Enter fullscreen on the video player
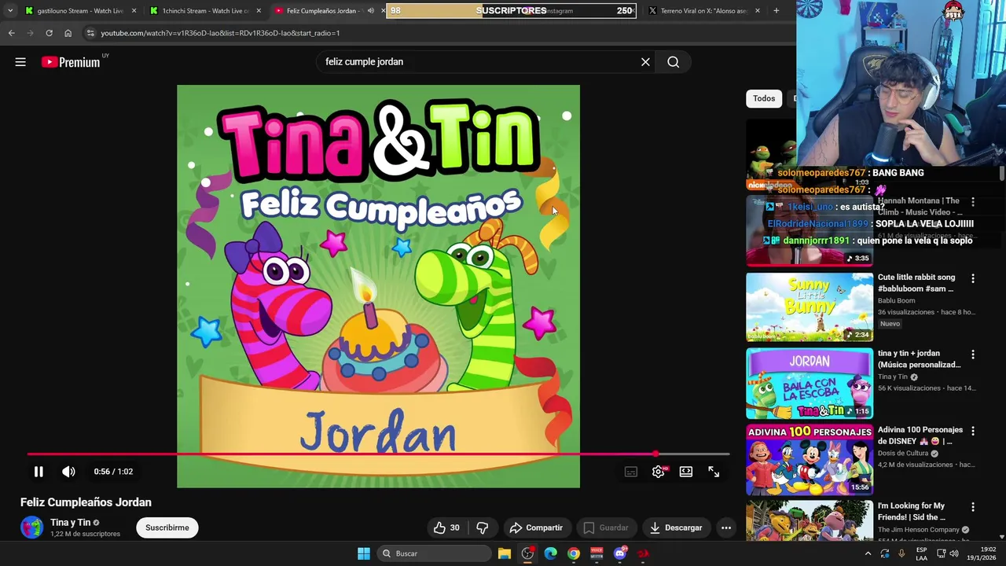Screen dimensions: 1006x566 pyautogui.click(x=714, y=472)
